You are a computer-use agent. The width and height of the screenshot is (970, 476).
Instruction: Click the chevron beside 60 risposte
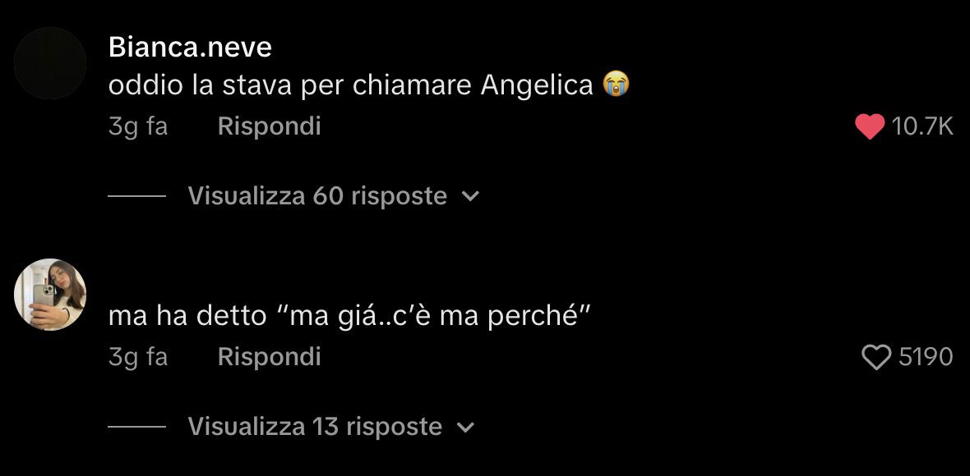click(471, 197)
